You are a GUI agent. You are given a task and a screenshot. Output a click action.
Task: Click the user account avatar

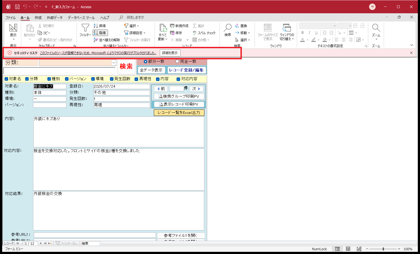[372, 7]
